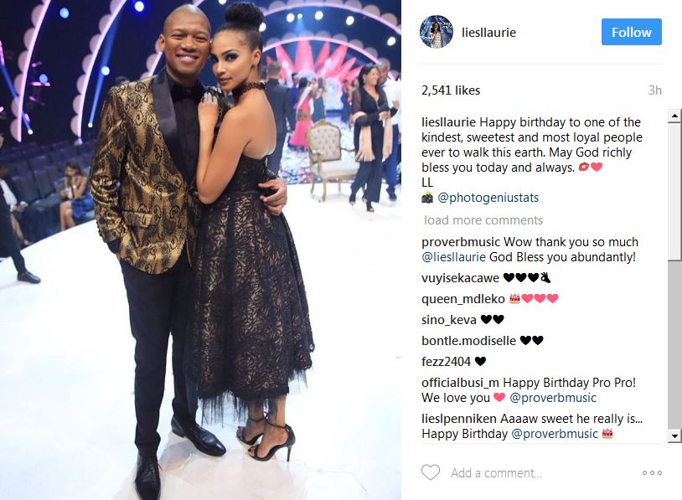
Task: Click the Follow button
Action: click(x=632, y=32)
